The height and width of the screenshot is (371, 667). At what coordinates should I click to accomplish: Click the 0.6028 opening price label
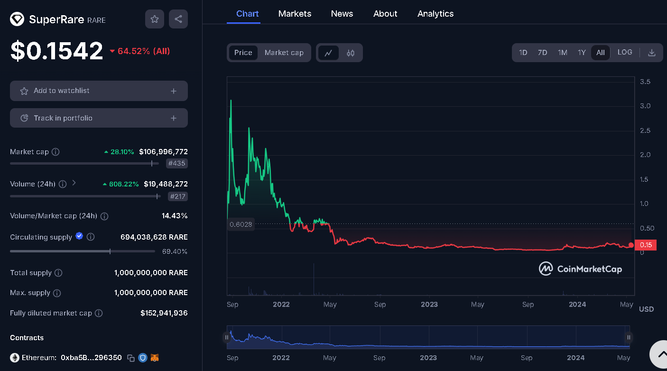point(241,224)
